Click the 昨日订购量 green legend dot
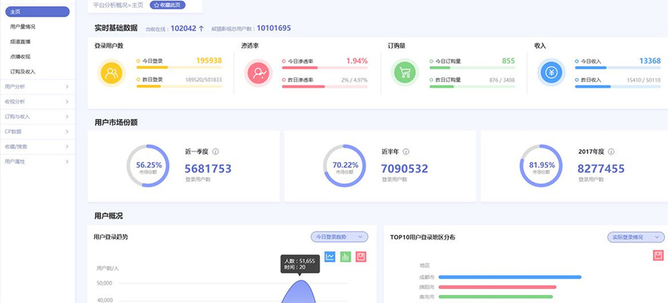Screen dimensions: 668x303 pyautogui.click(x=432, y=80)
